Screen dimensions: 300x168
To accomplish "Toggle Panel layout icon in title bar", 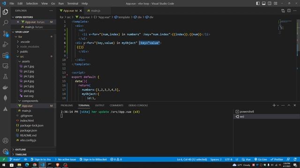I will click(x=263, y=3).
